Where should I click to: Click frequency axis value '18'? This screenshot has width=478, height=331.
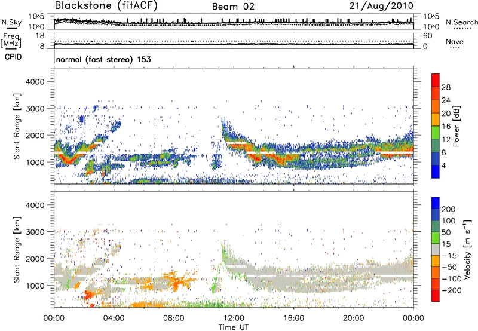[x=40, y=36]
